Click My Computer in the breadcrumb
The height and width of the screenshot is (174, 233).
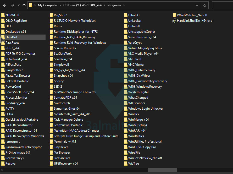click(x=48, y=5)
